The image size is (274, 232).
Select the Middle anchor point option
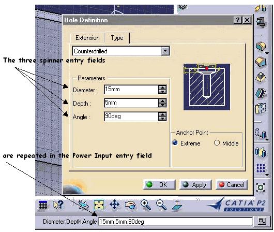point(217,143)
